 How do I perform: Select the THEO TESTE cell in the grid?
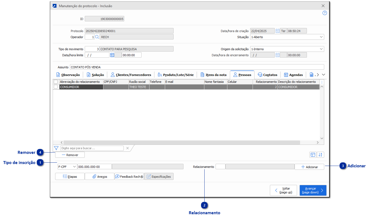tap(139, 87)
